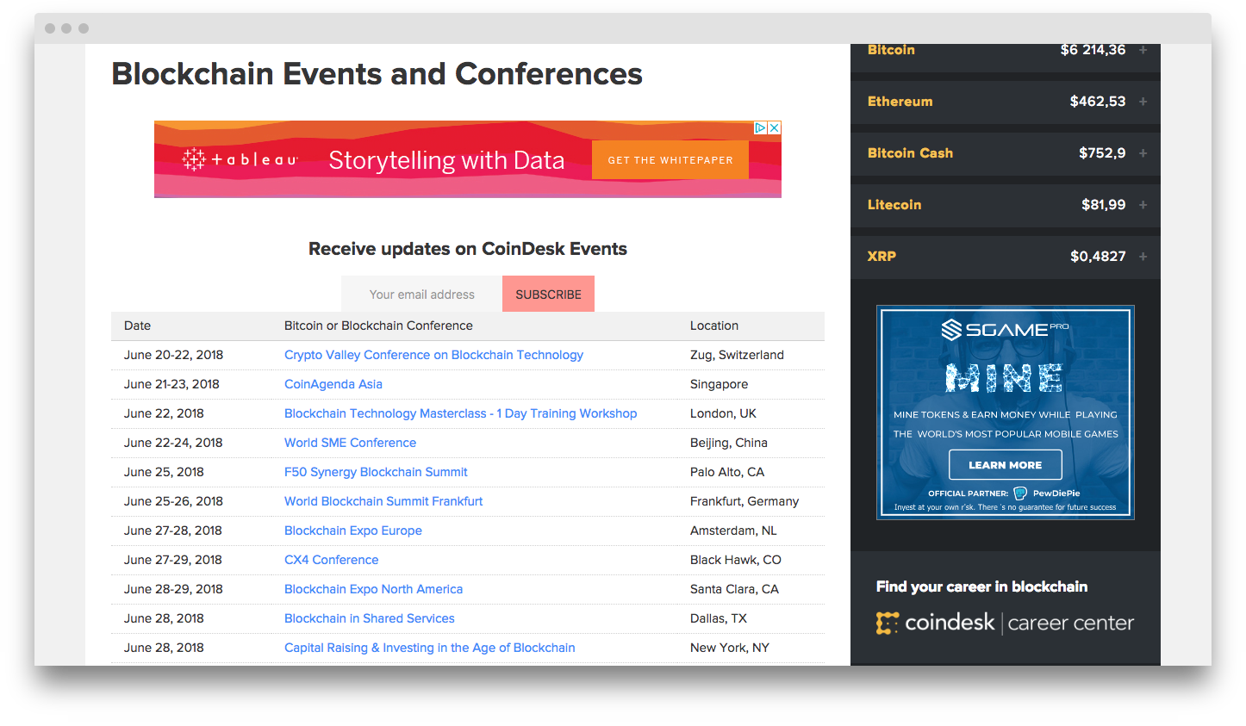Open the World SME Conference link
Image resolution: width=1246 pixels, height=726 pixels.
pyautogui.click(x=350, y=443)
